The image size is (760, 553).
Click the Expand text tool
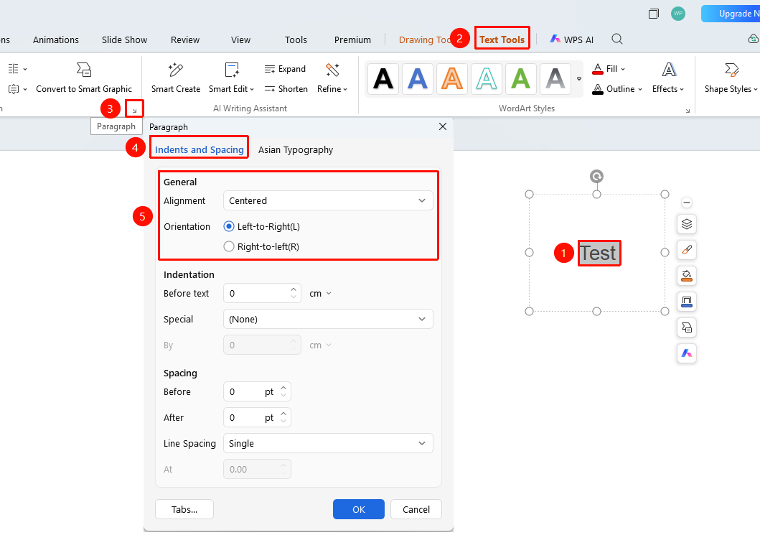point(285,69)
